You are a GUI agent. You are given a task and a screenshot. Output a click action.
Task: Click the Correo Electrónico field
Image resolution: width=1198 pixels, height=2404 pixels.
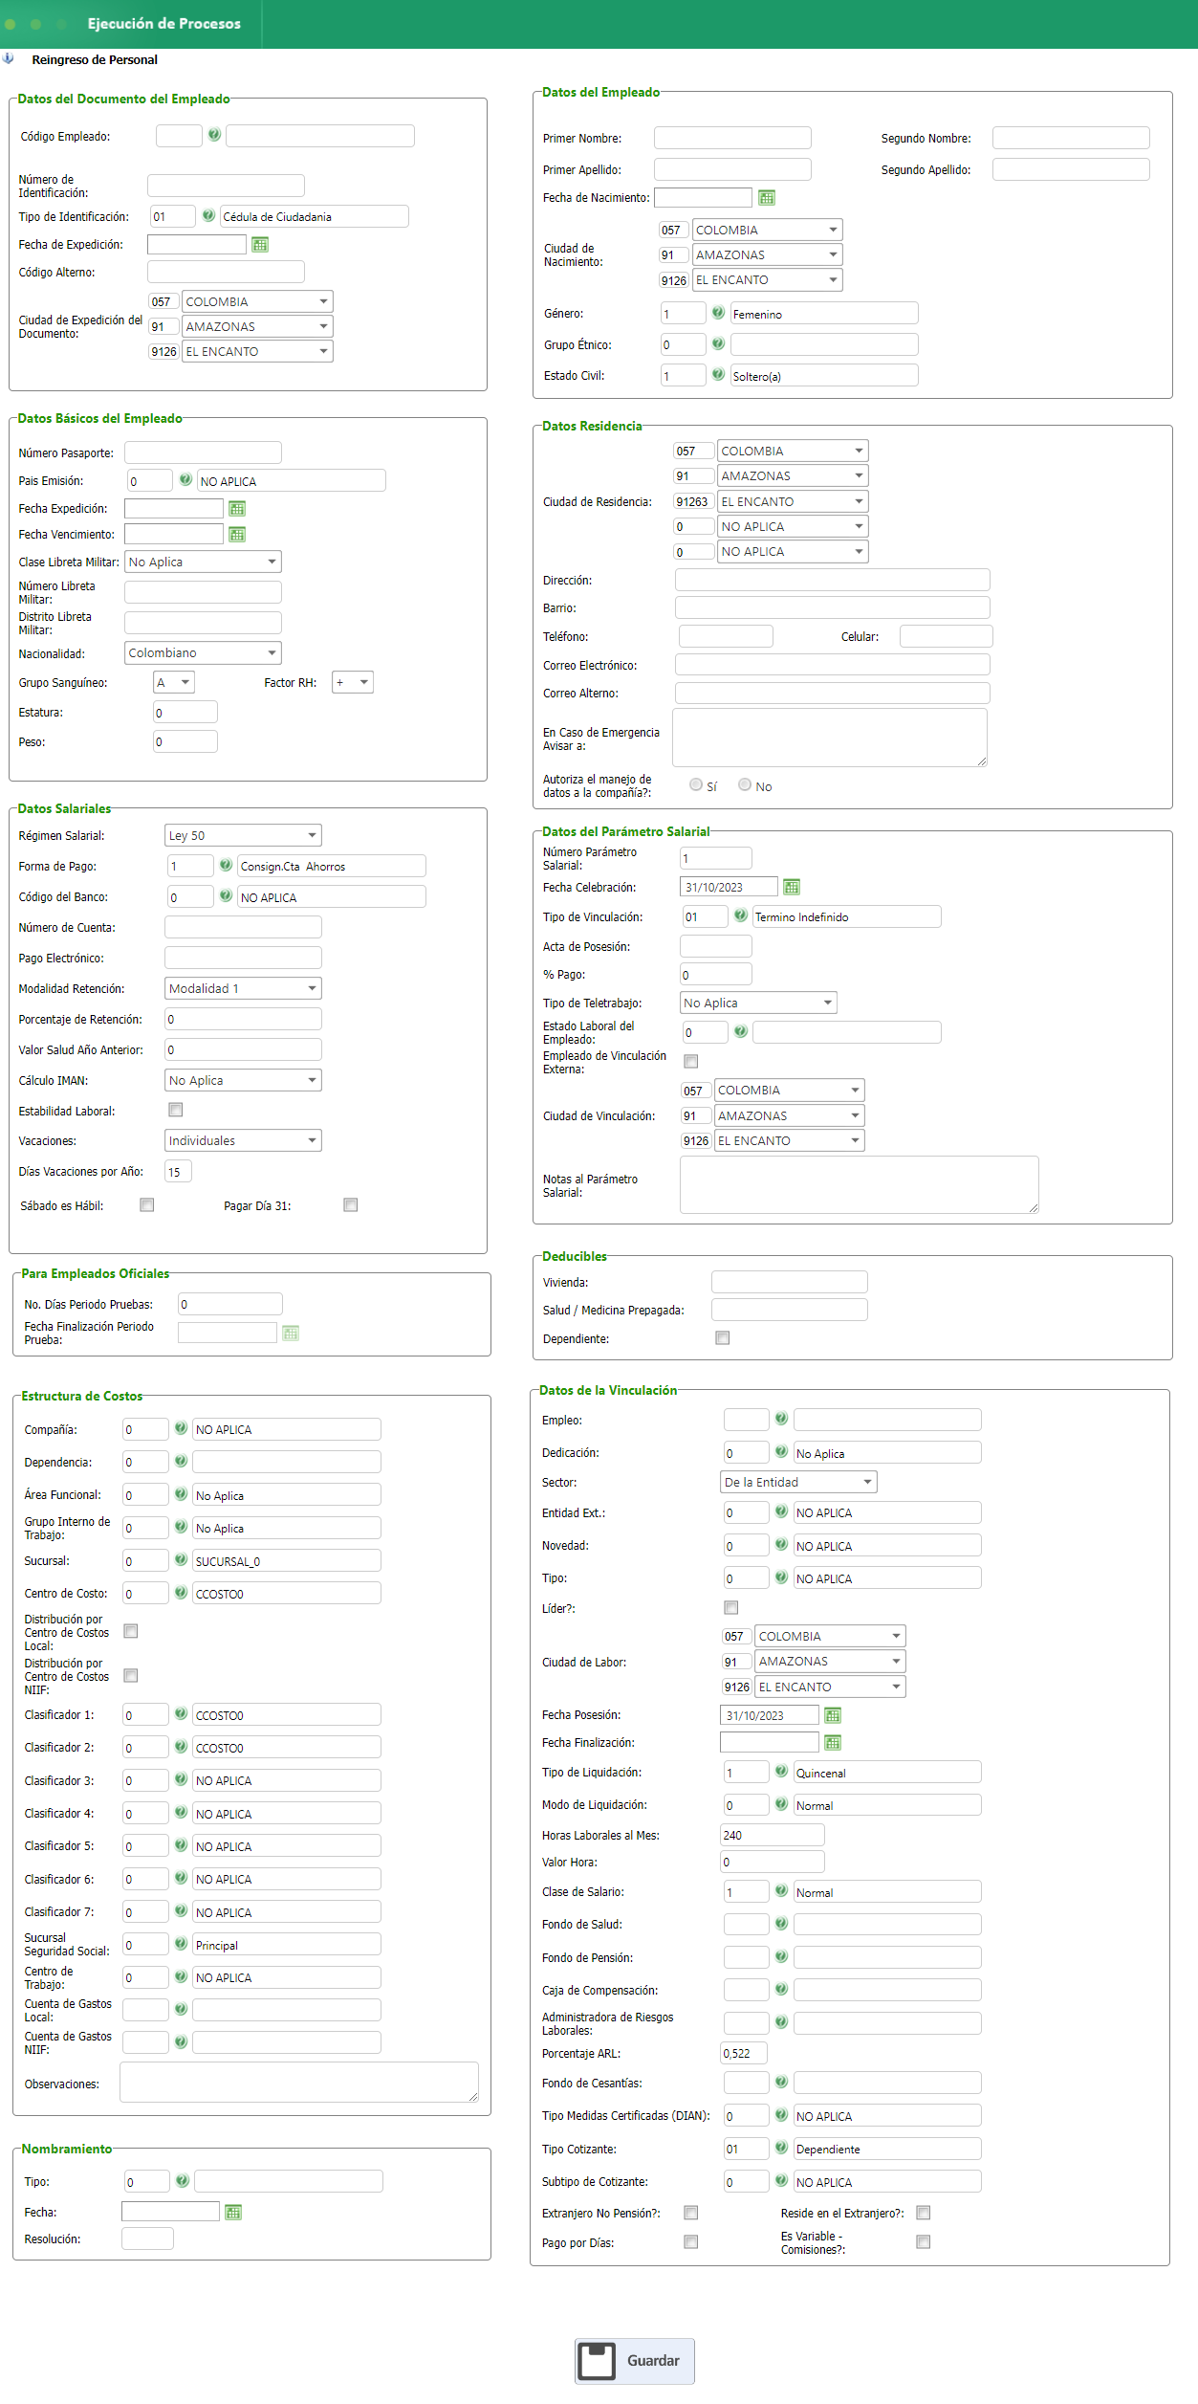(833, 665)
